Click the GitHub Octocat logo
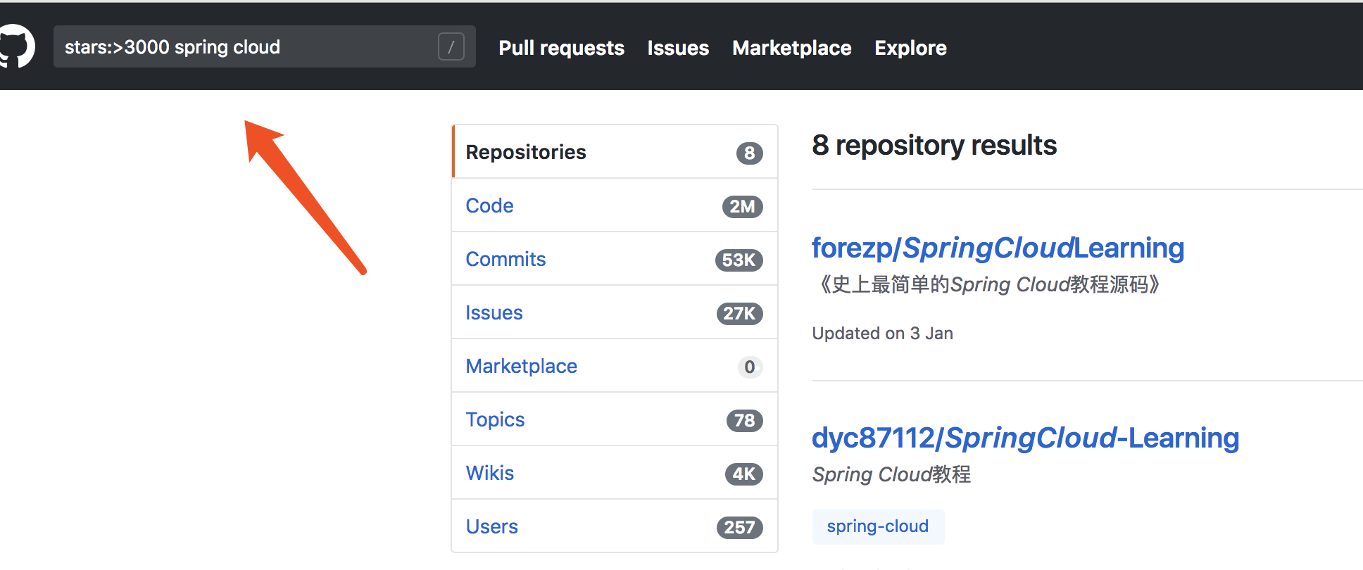The height and width of the screenshot is (570, 1363). click(x=15, y=46)
